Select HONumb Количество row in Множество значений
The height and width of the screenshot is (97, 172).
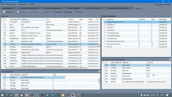coord(136,76)
